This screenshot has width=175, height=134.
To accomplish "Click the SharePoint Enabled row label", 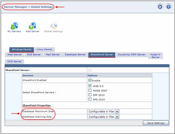I will tap(35, 80).
